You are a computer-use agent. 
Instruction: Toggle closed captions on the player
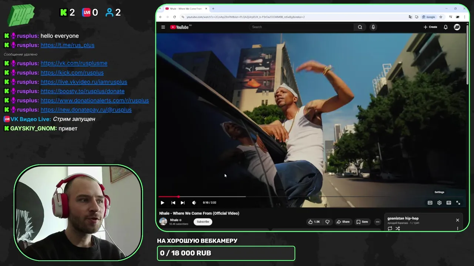point(430,202)
